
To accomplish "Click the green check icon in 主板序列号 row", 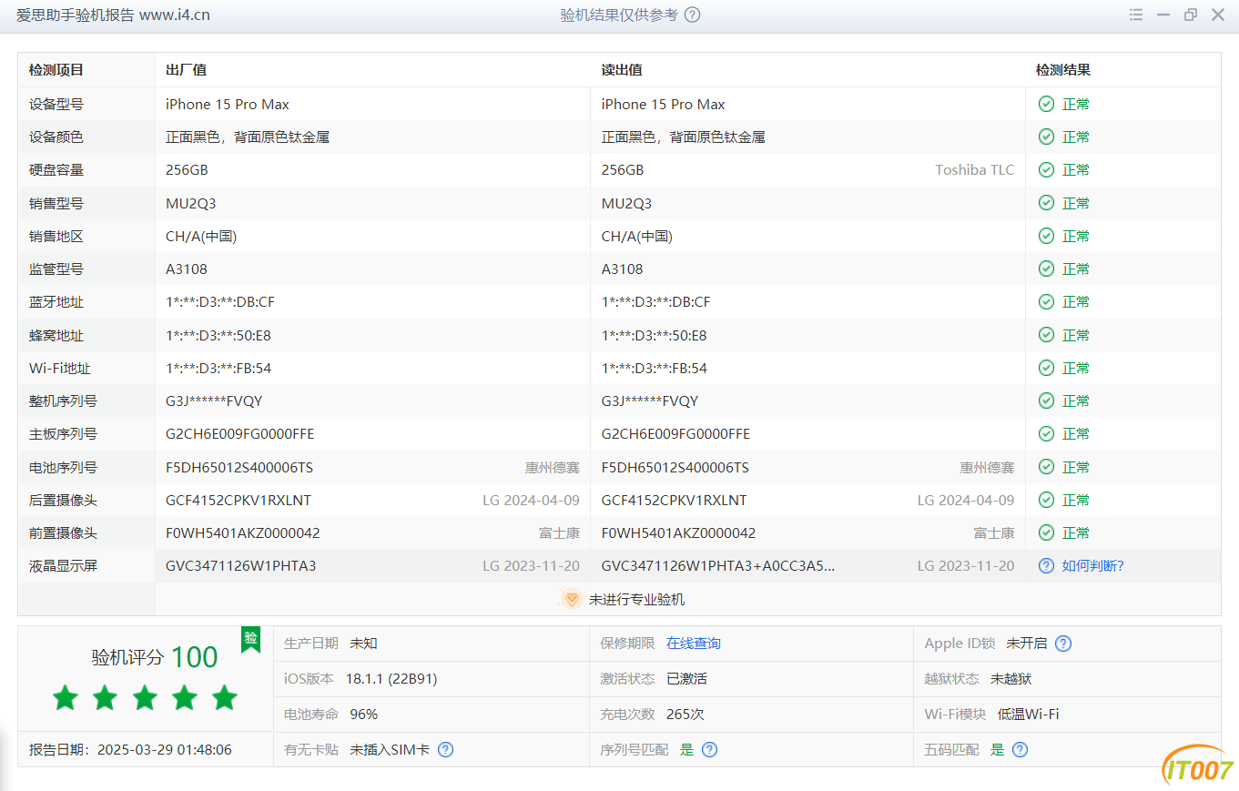I will point(1046,434).
